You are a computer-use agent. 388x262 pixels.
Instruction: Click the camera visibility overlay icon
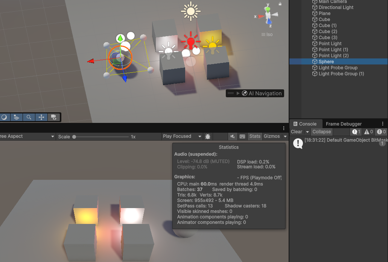point(54,117)
